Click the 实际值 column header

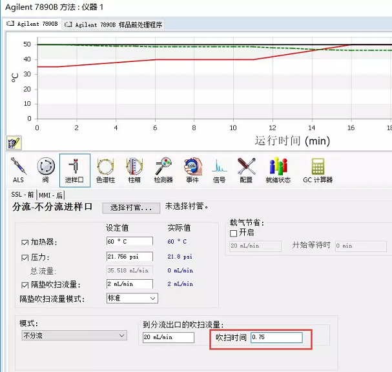[x=179, y=228]
